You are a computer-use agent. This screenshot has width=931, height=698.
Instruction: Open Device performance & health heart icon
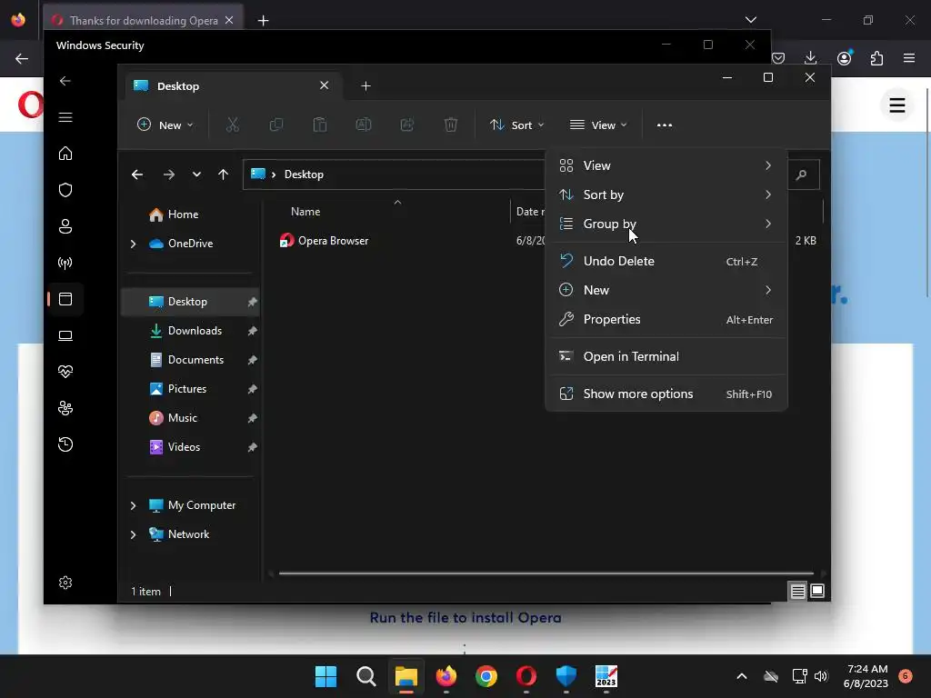[65, 372]
